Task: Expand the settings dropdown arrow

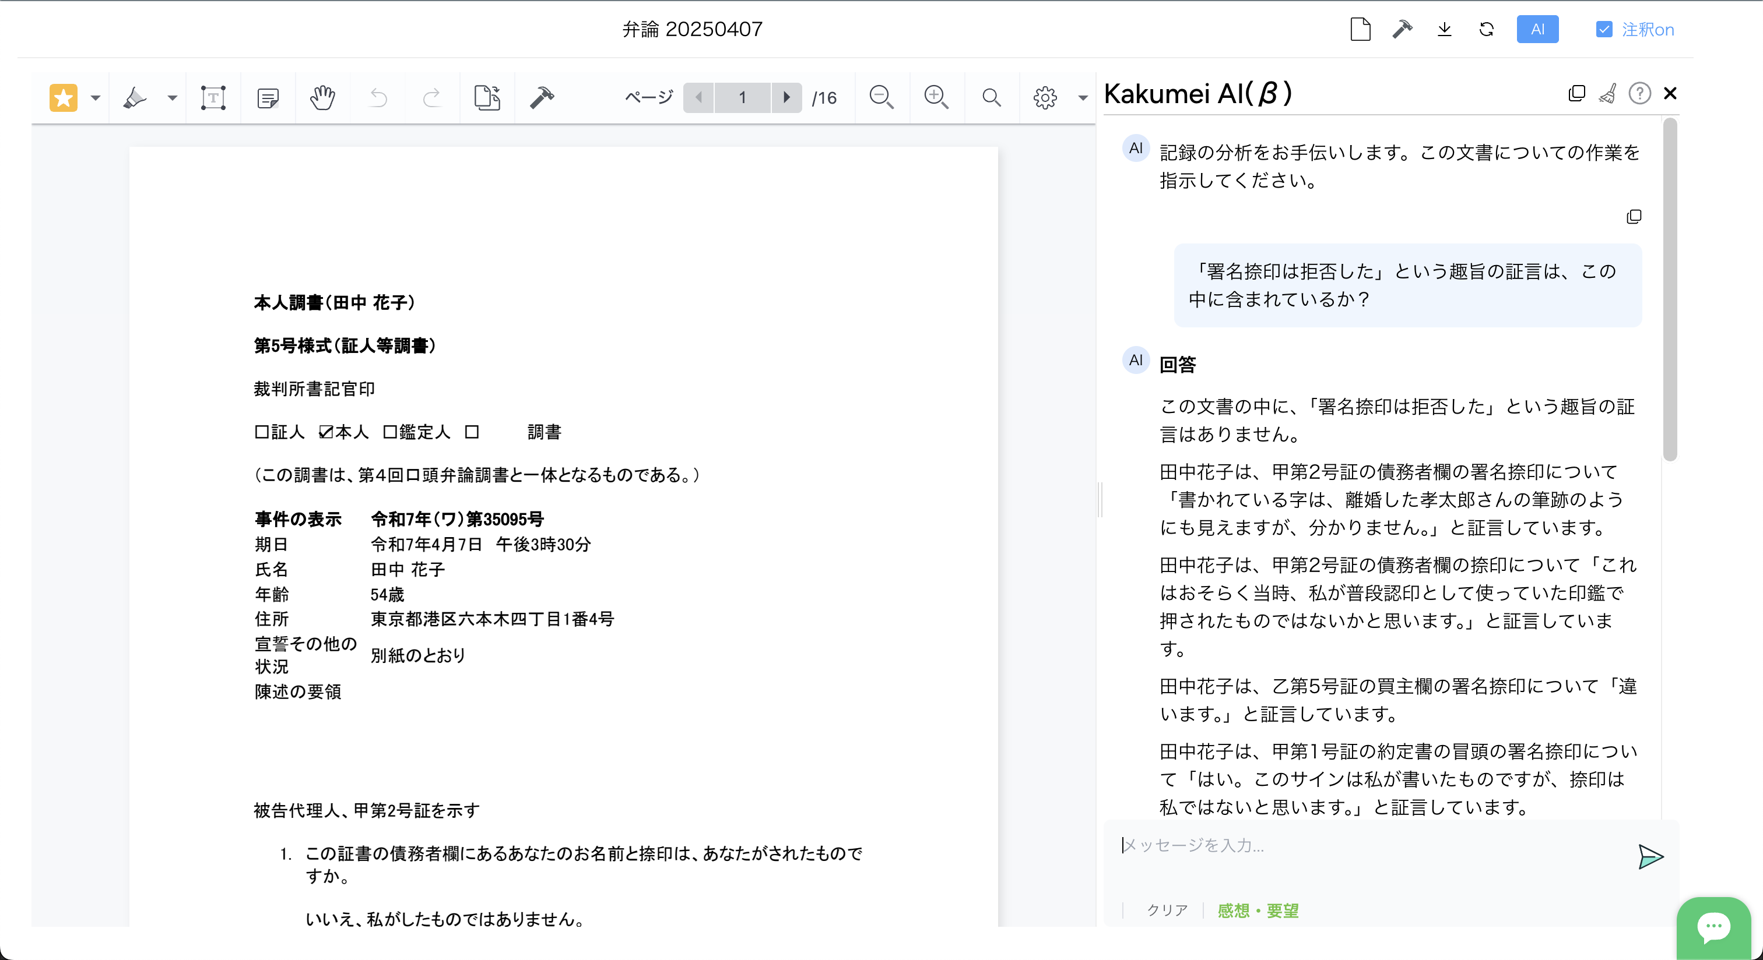Action: [1083, 98]
